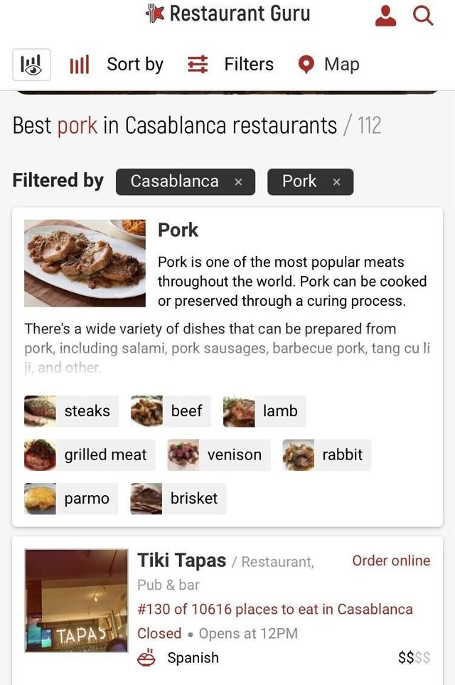Viewport: 455px width, 685px height.
Task: Click the search magnifier icon
Action: pos(423,15)
